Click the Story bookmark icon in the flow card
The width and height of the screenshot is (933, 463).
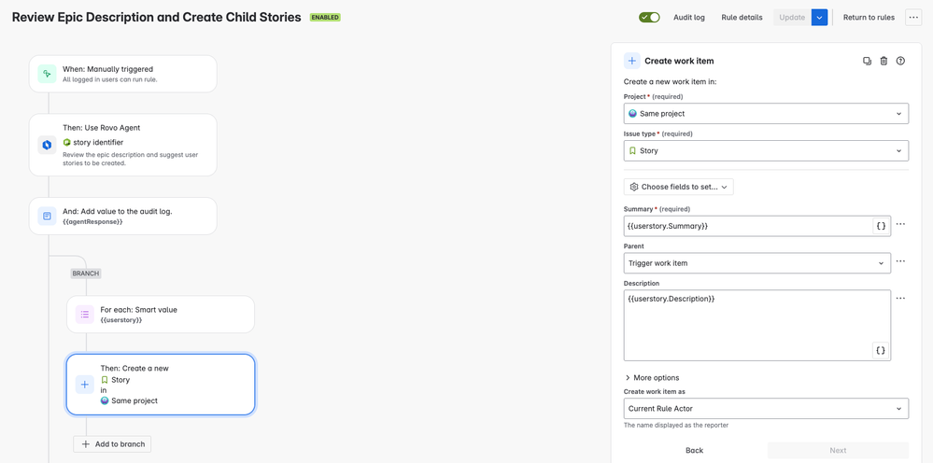click(104, 380)
